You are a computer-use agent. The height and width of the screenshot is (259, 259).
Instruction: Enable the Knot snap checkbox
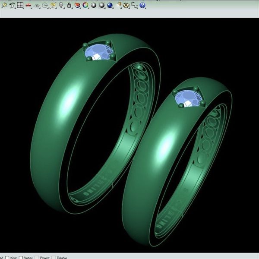[x=7, y=257]
